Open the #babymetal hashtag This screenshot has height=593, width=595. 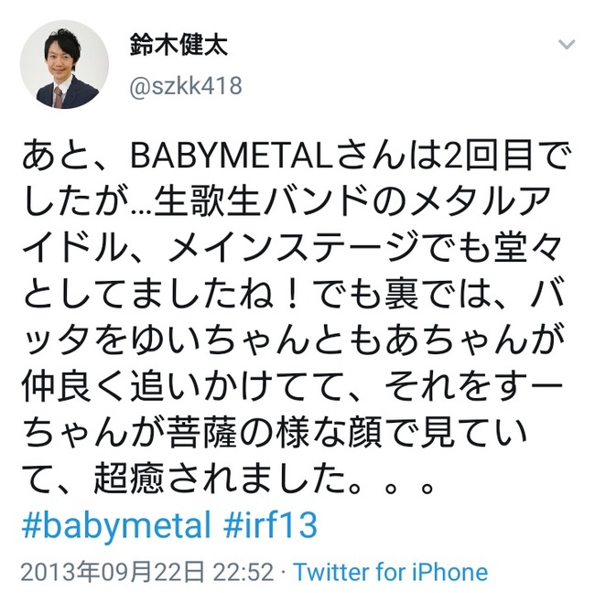coord(116,525)
